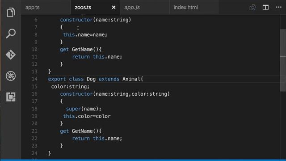This screenshot has width=286, height=161.
Task: Click closing brace on line 24
Action: tap(50, 153)
